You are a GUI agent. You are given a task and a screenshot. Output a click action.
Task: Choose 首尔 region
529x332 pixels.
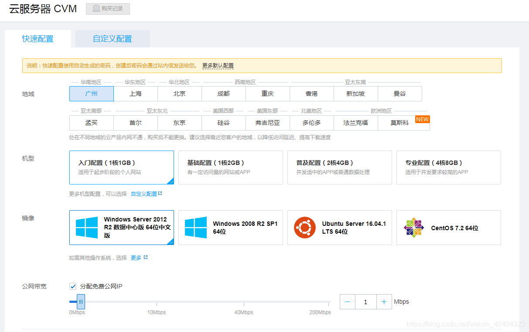point(136,123)
